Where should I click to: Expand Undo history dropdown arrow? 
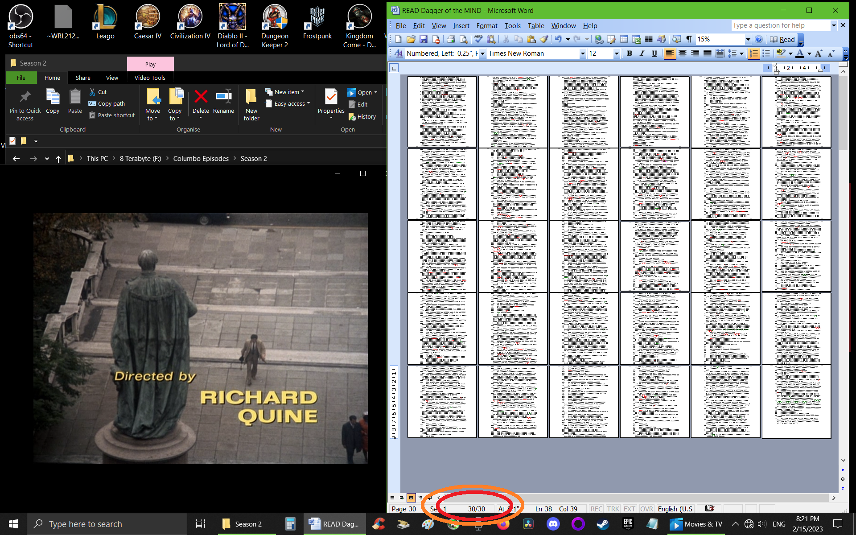pyautogui.click(x=568, y=40)
